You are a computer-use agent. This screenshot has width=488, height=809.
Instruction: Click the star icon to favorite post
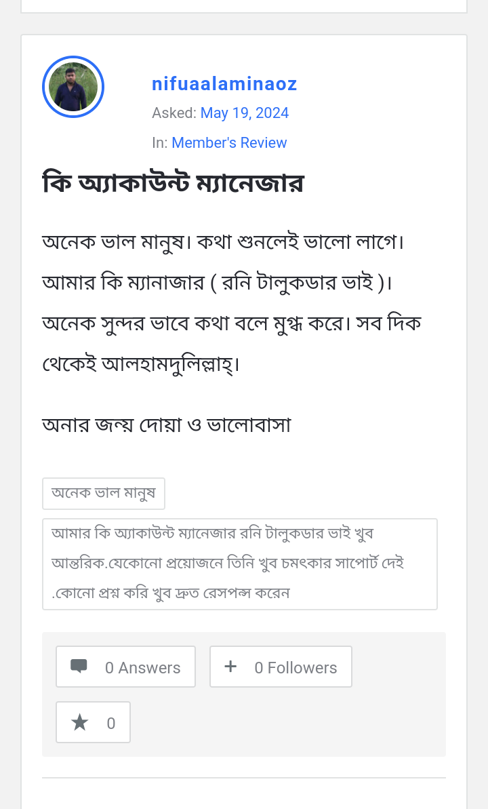point(80,723)
